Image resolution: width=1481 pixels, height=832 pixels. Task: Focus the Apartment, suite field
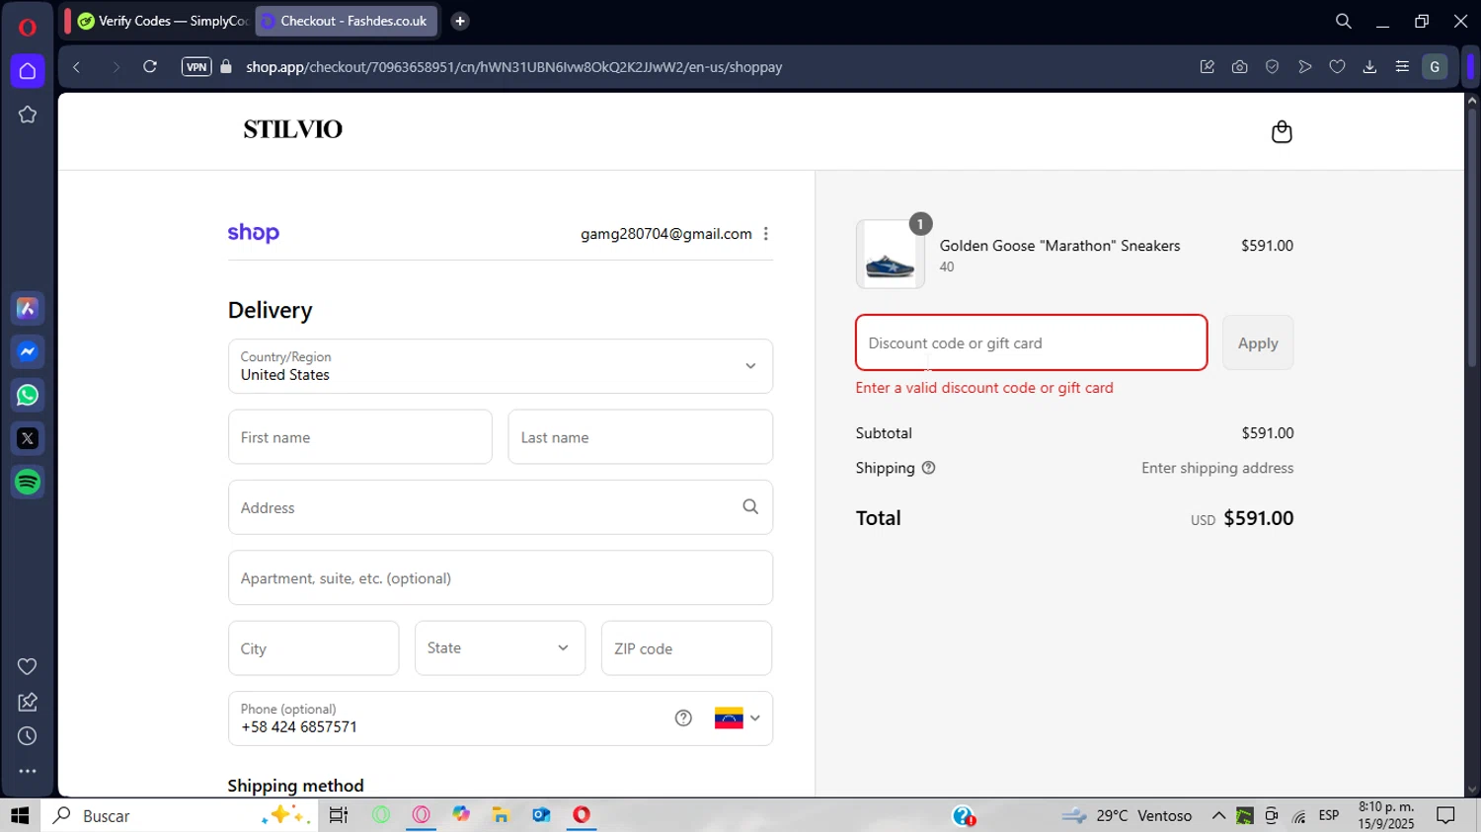coord(501,578)
